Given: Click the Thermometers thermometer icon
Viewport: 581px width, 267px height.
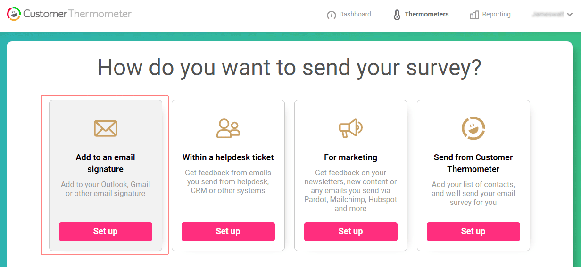Looking at the screenshot, I should click(x=397, y=15).
